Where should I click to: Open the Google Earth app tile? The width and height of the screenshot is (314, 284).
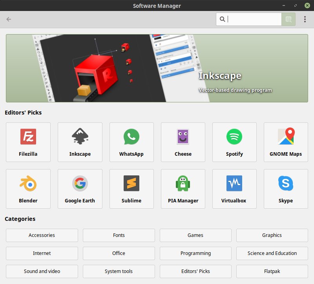pos(80,189)
